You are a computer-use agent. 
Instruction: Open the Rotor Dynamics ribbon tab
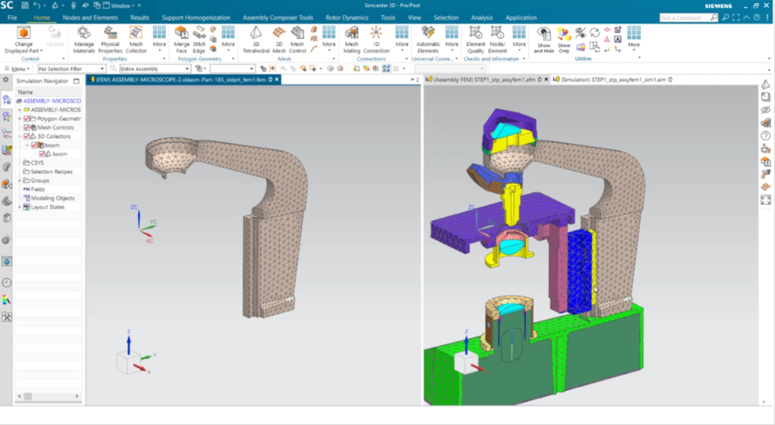[346, 17]
